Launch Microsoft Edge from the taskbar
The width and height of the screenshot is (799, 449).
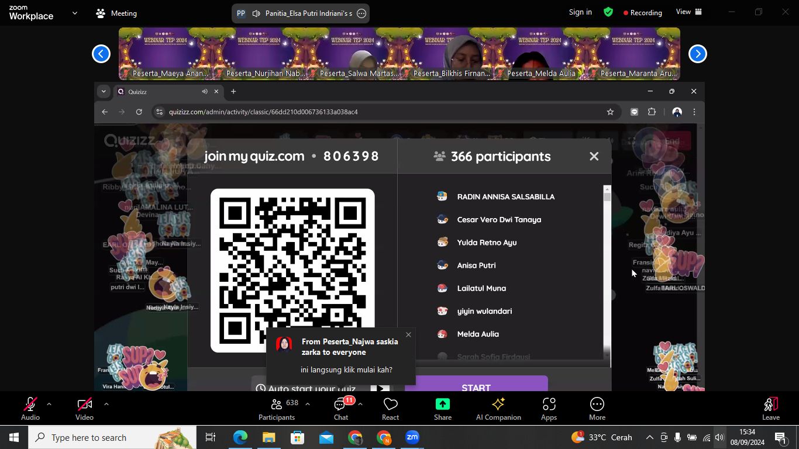click(240, 437)
